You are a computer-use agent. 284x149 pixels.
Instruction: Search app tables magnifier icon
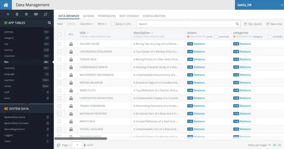coord(49,23)
